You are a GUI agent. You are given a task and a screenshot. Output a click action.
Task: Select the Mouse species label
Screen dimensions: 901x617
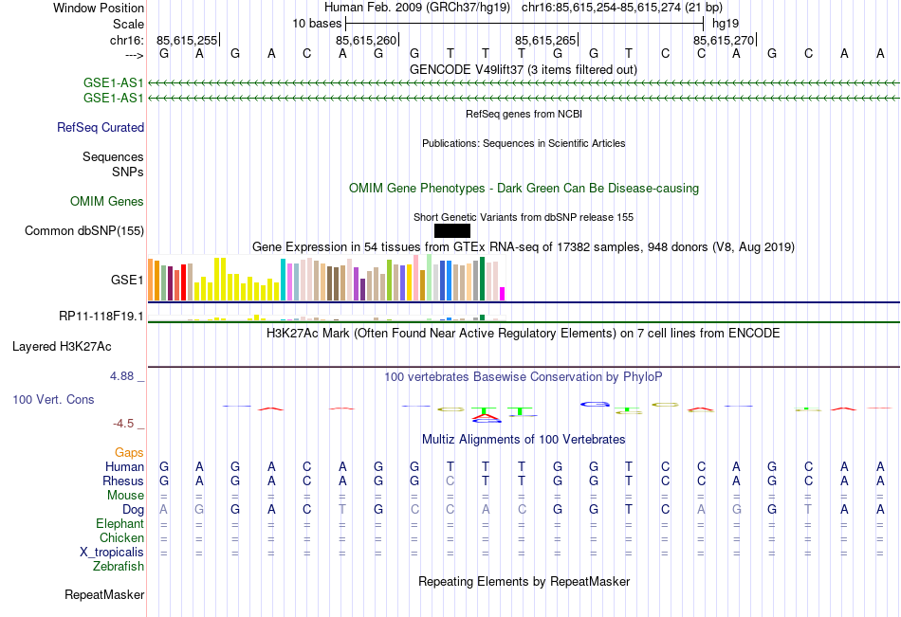(x=125, y=495)
